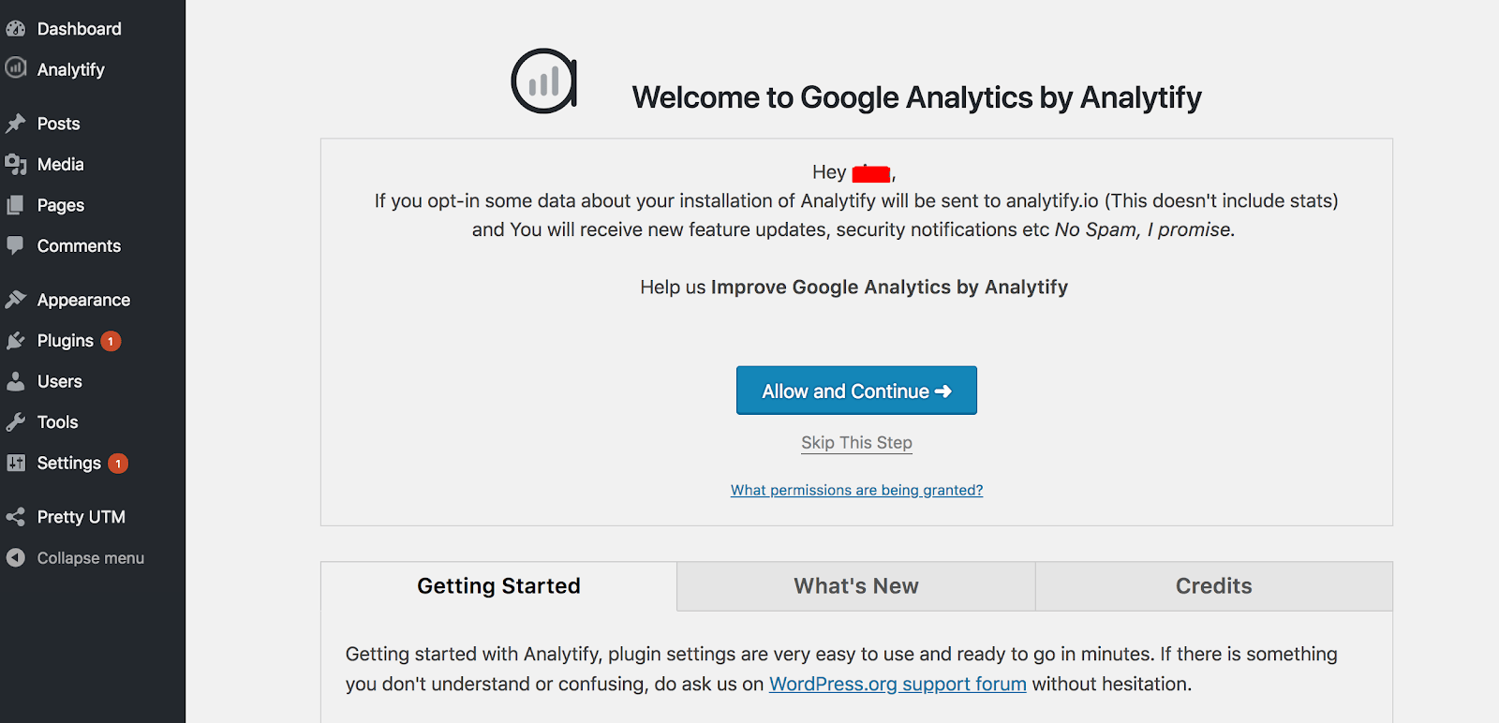Open Tools with the wrench icon

[17, 421]
